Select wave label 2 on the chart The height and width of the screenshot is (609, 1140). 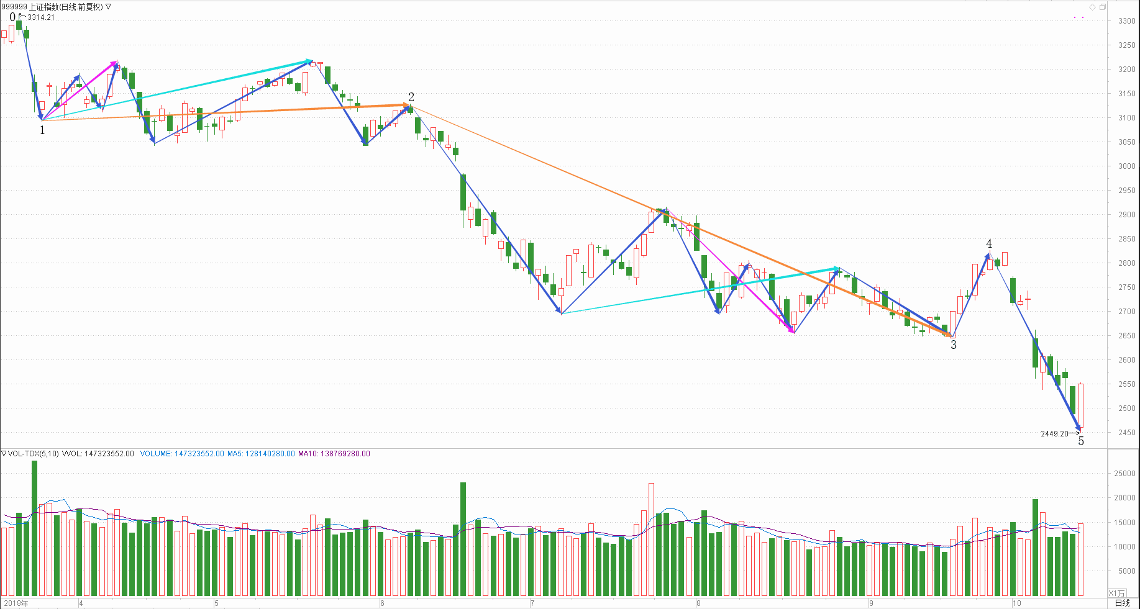coord(411,97)
